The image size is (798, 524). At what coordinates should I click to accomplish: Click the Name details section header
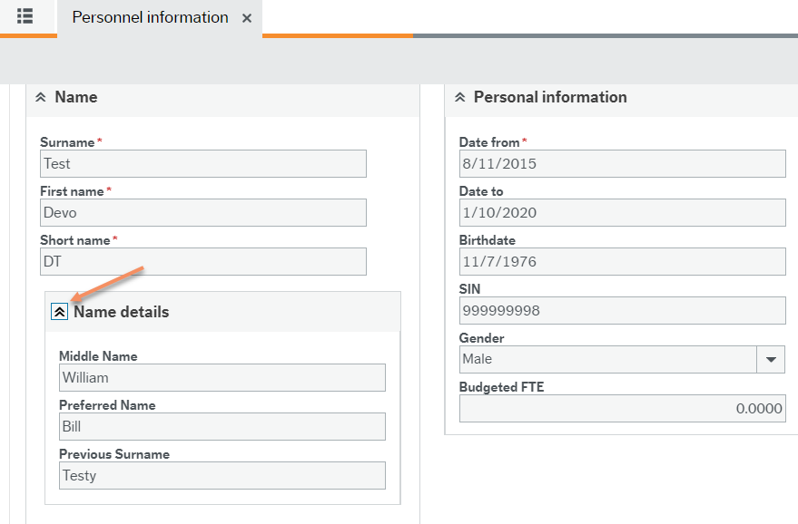tap(122, 312)
